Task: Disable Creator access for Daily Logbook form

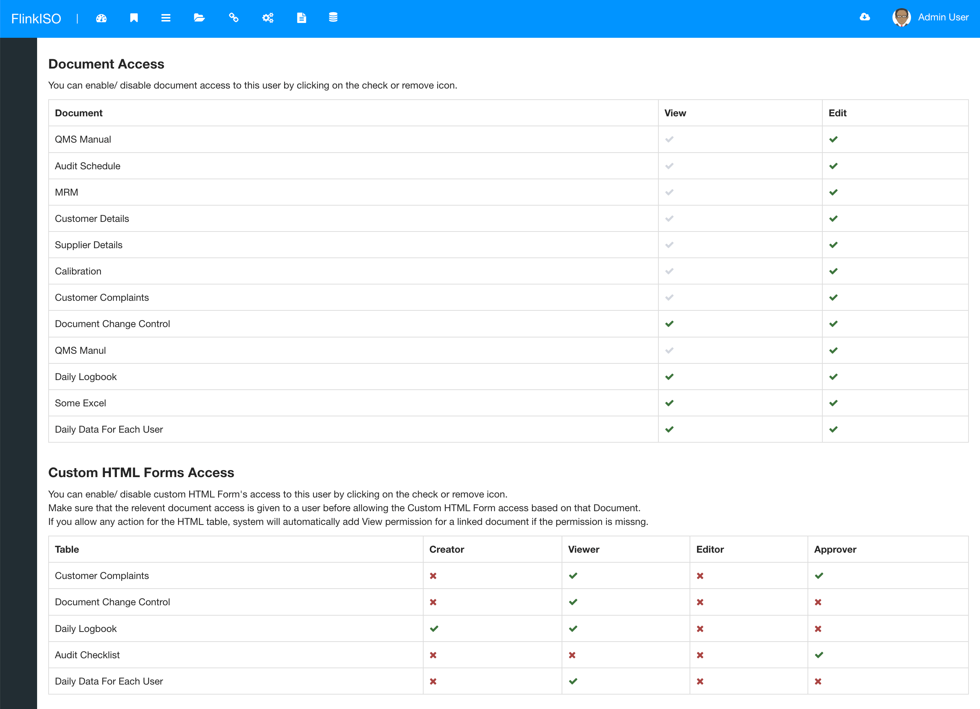Action: [x=434, y=629]
